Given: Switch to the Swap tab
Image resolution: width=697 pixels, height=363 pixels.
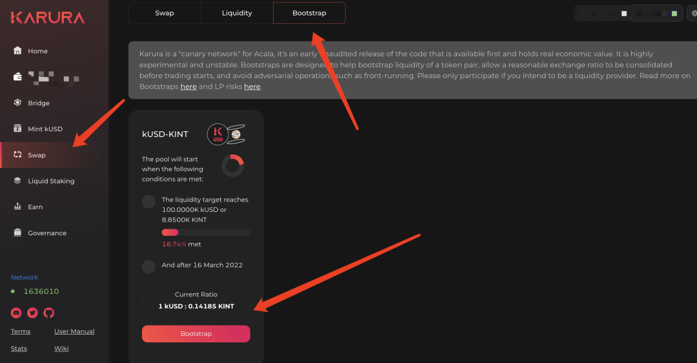Looking at the screenshot, I should (165, 13).
